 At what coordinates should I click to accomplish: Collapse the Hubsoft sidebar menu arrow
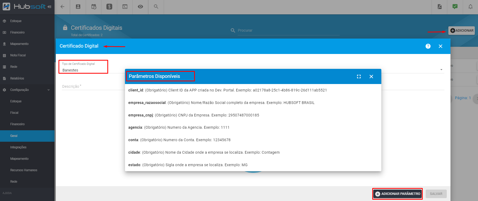[x=49, y=7]
